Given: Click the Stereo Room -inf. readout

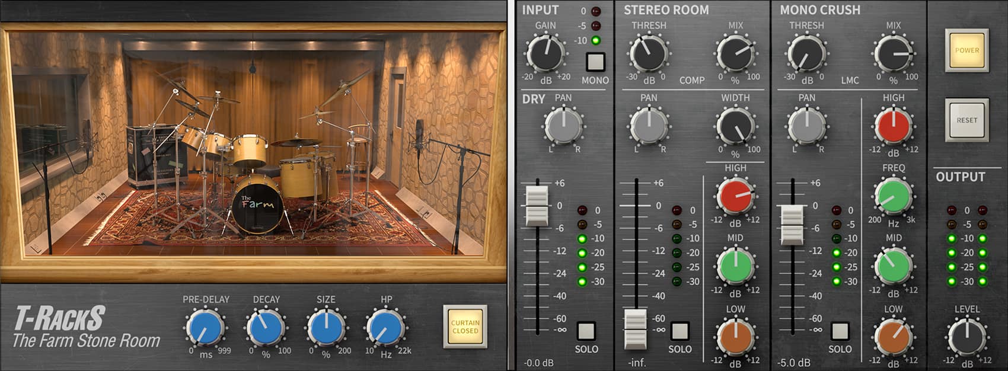Looking at the screenshot, I should point(637,363).
